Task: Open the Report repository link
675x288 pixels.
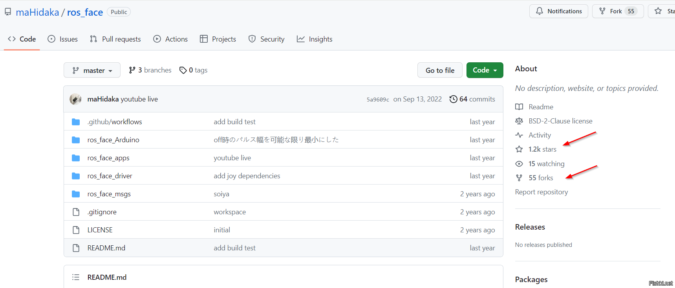Action: (541, 192)
